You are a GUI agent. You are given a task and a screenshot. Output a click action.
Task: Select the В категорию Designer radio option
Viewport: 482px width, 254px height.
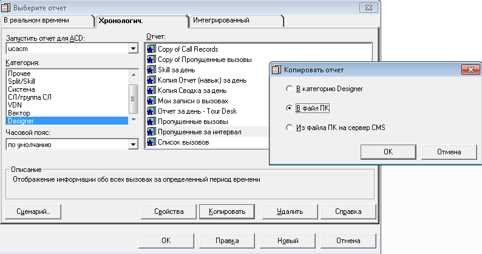(x=289, y=89)
